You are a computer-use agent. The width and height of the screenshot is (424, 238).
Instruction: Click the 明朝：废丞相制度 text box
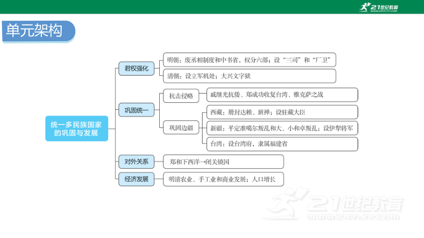tap(249, 60)
